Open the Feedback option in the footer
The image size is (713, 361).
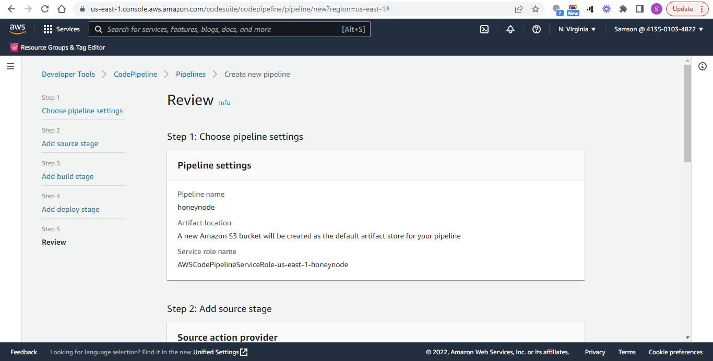(x=23, y=352)
